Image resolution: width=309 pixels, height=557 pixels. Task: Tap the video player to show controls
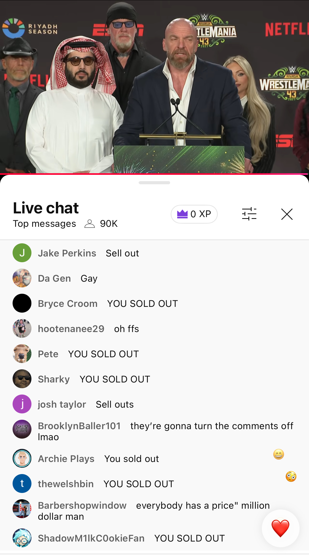154,87
